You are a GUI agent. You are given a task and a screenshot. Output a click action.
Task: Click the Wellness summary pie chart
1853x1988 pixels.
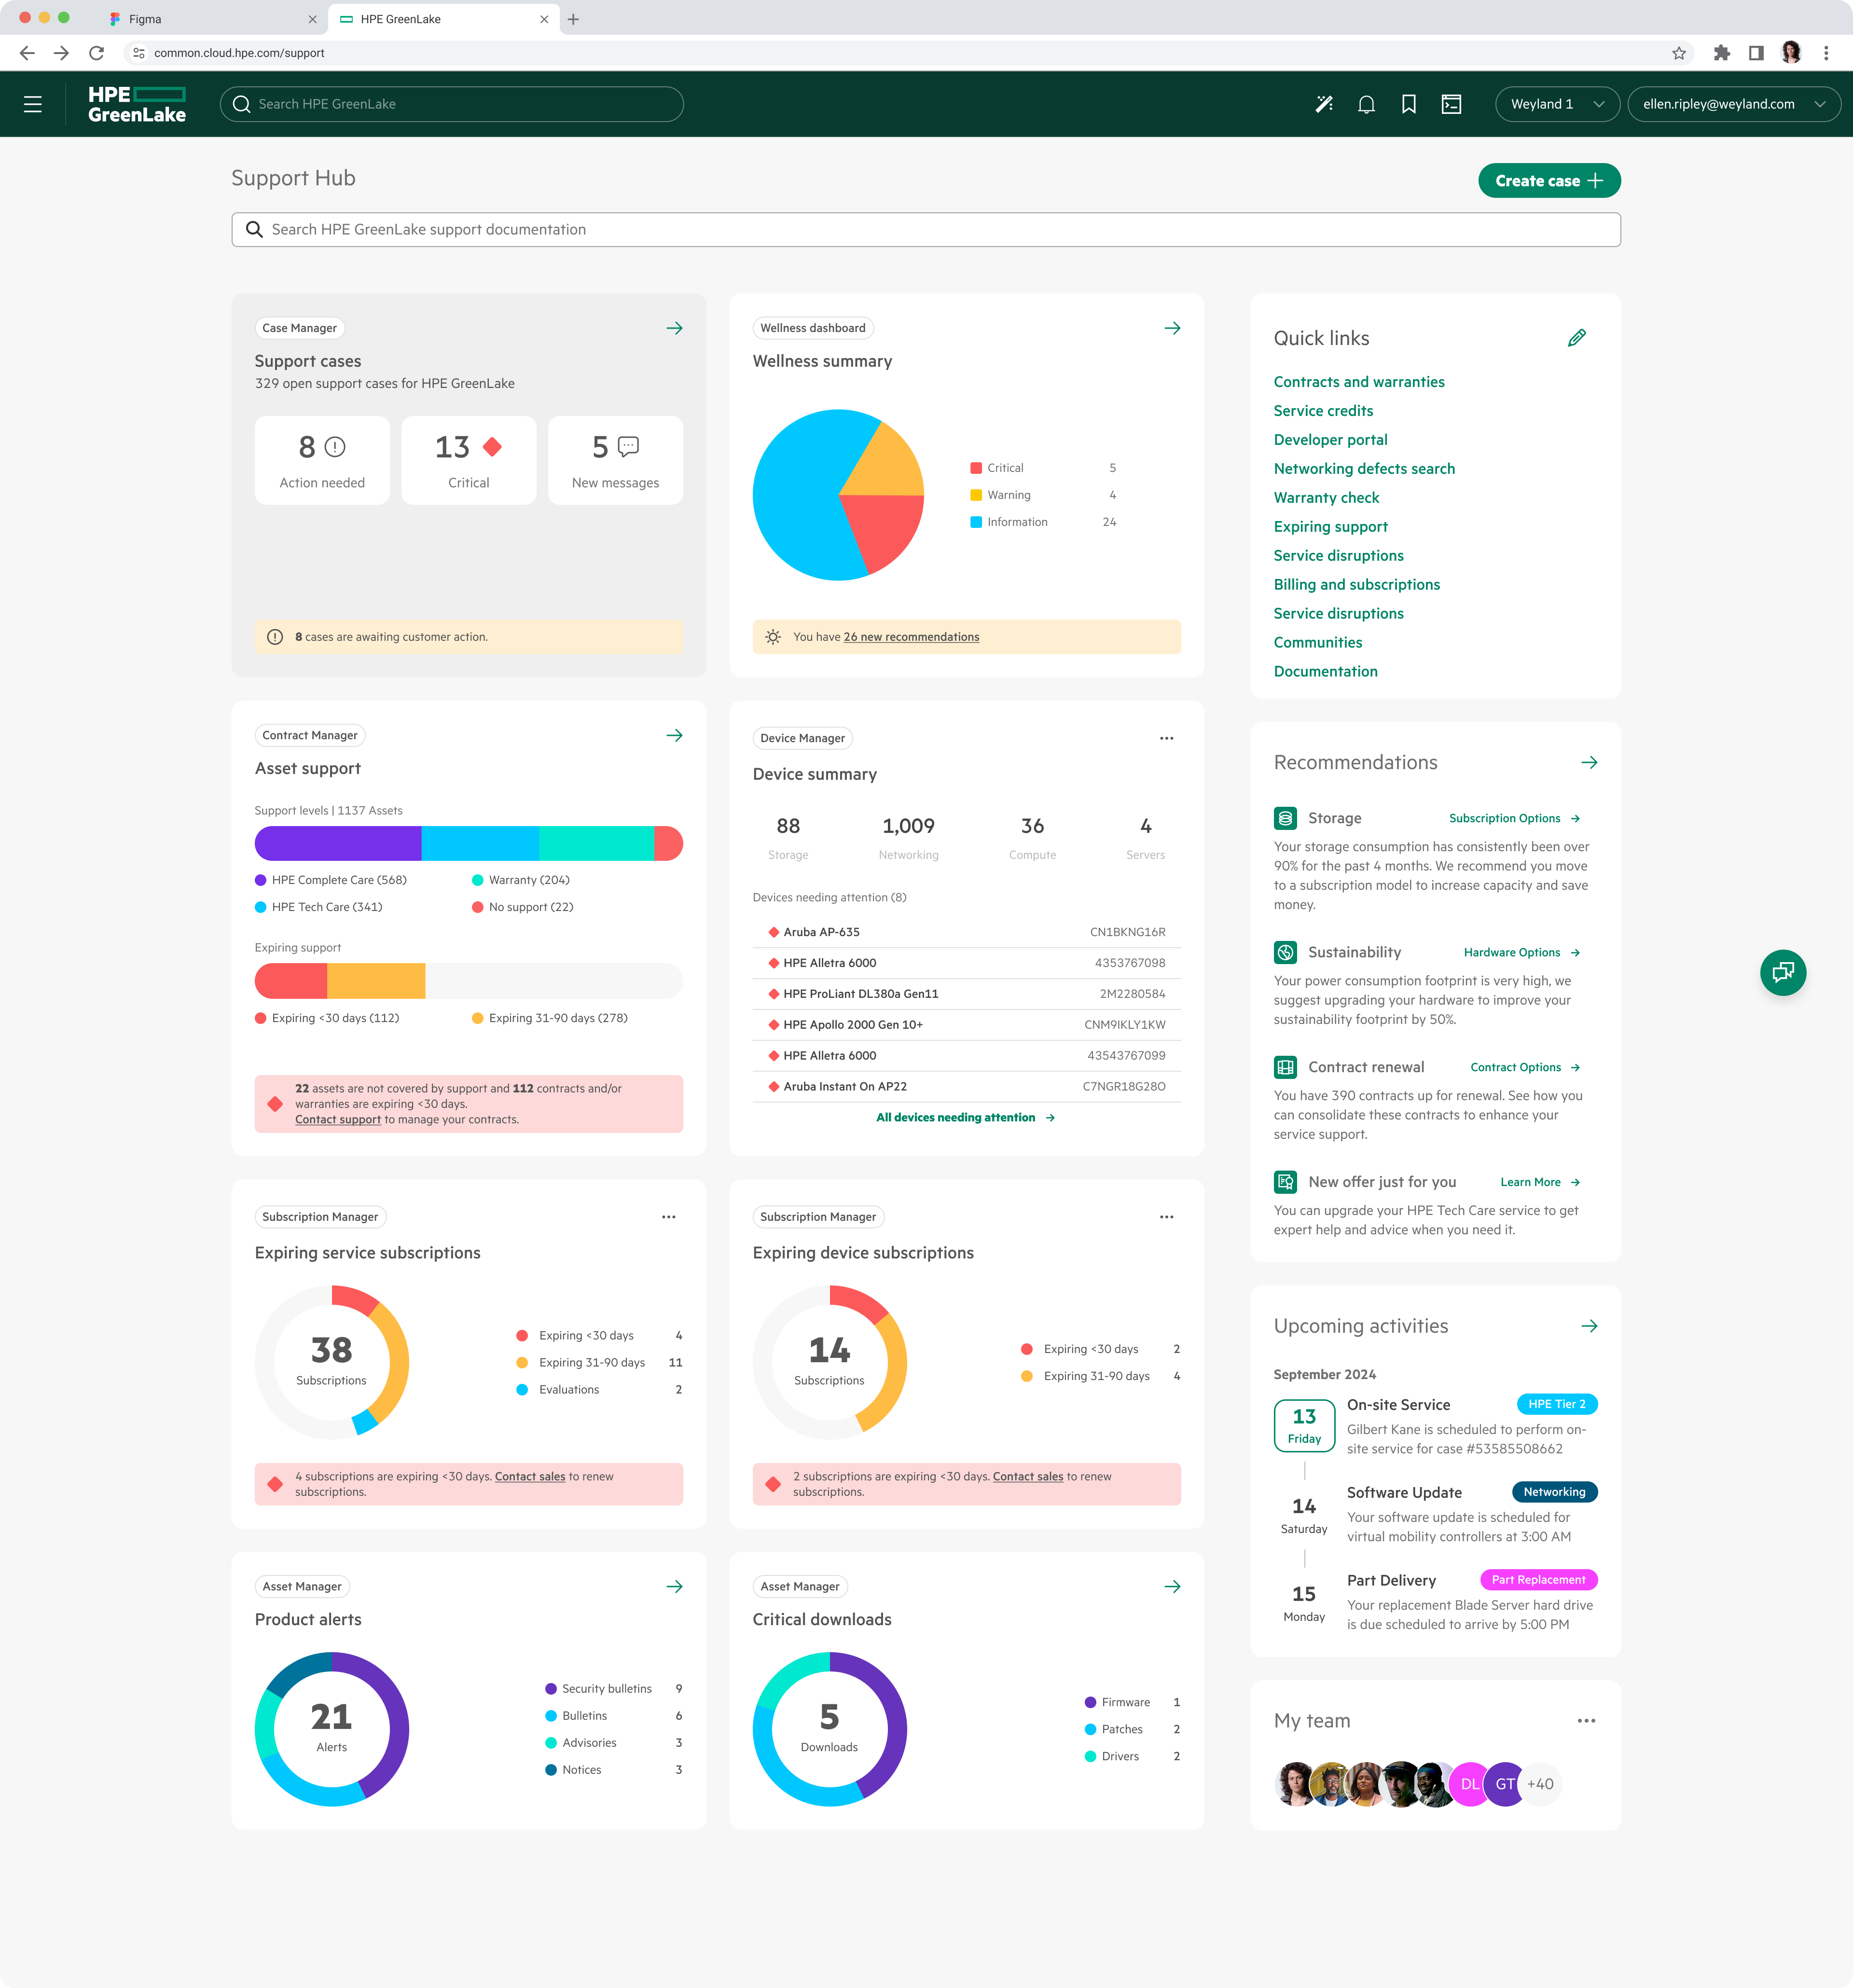(838, 494)
